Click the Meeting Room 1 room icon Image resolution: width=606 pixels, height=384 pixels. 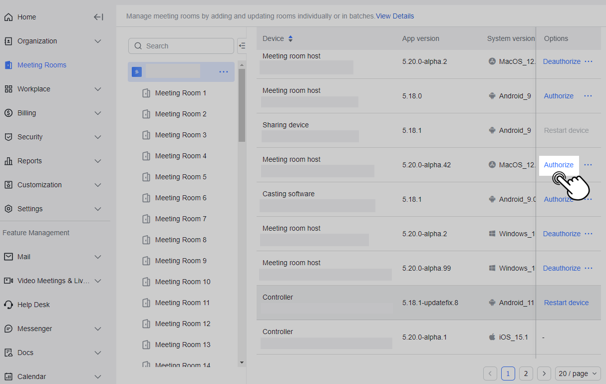(x=147, y=93)
